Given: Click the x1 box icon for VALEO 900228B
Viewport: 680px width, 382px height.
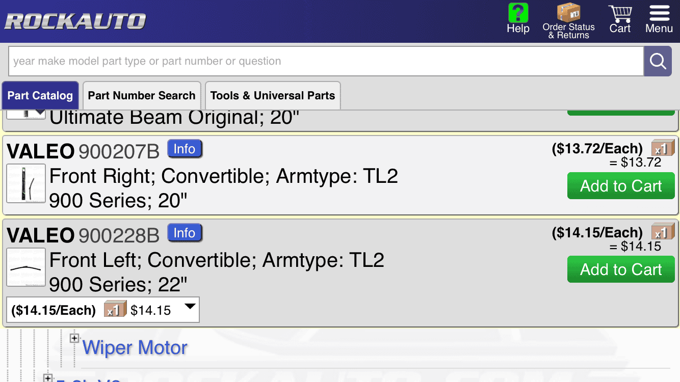Looking at the screenshot, I should [x=663, y=232].
